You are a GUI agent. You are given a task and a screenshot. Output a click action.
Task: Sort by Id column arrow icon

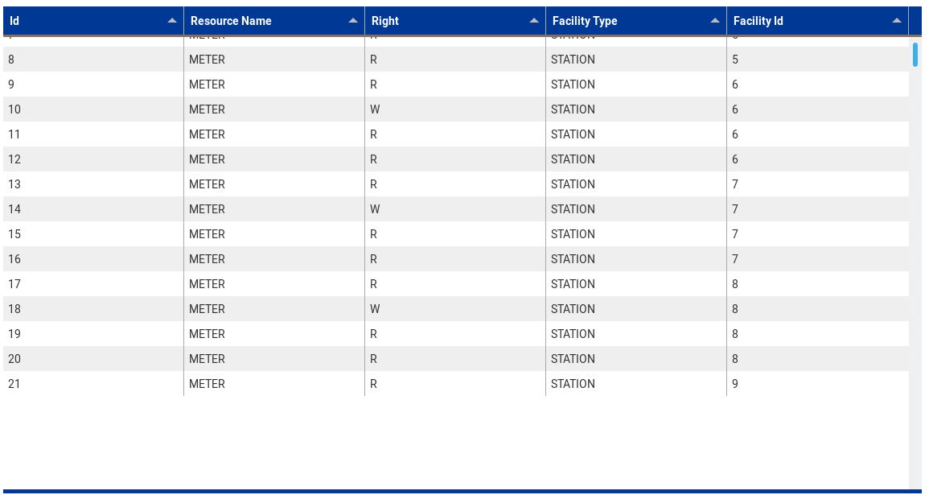click(172, 21)
